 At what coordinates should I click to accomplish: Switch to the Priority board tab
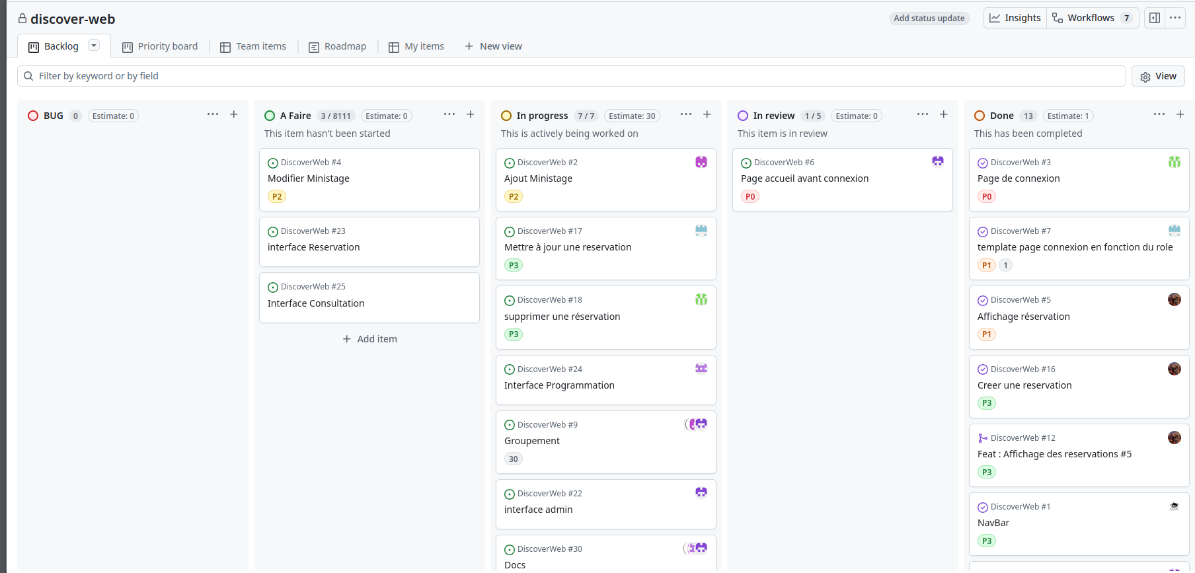tap(160, 46)
